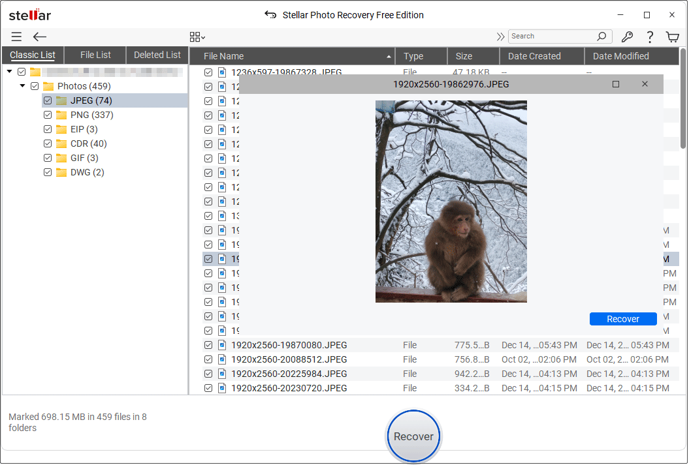The width and height of the screenshot is (689, 465).
Task: Sort by the Date Modified column
Action: (x=632, y=56)
